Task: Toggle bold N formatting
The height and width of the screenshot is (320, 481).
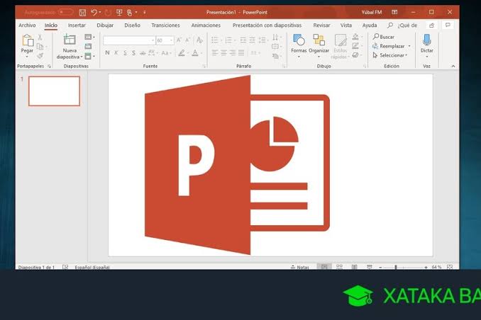Action: click(107, 52)
